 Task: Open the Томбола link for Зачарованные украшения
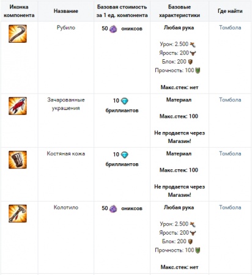pyautogui.click(x=230, y=100)
